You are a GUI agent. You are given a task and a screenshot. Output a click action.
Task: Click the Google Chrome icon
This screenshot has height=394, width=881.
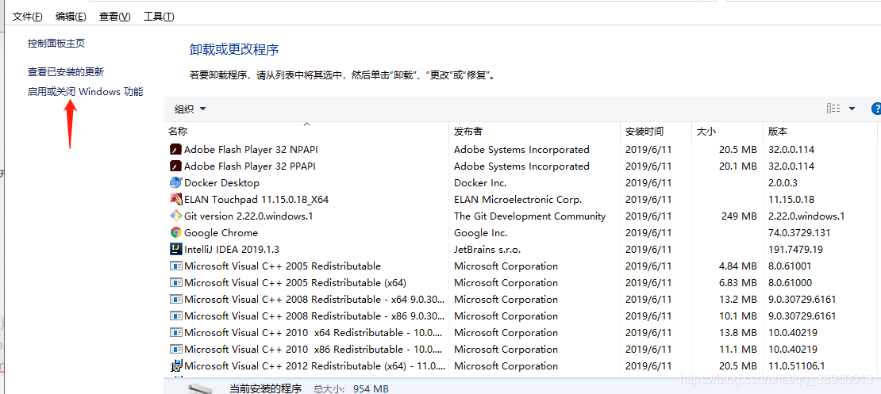176,233
